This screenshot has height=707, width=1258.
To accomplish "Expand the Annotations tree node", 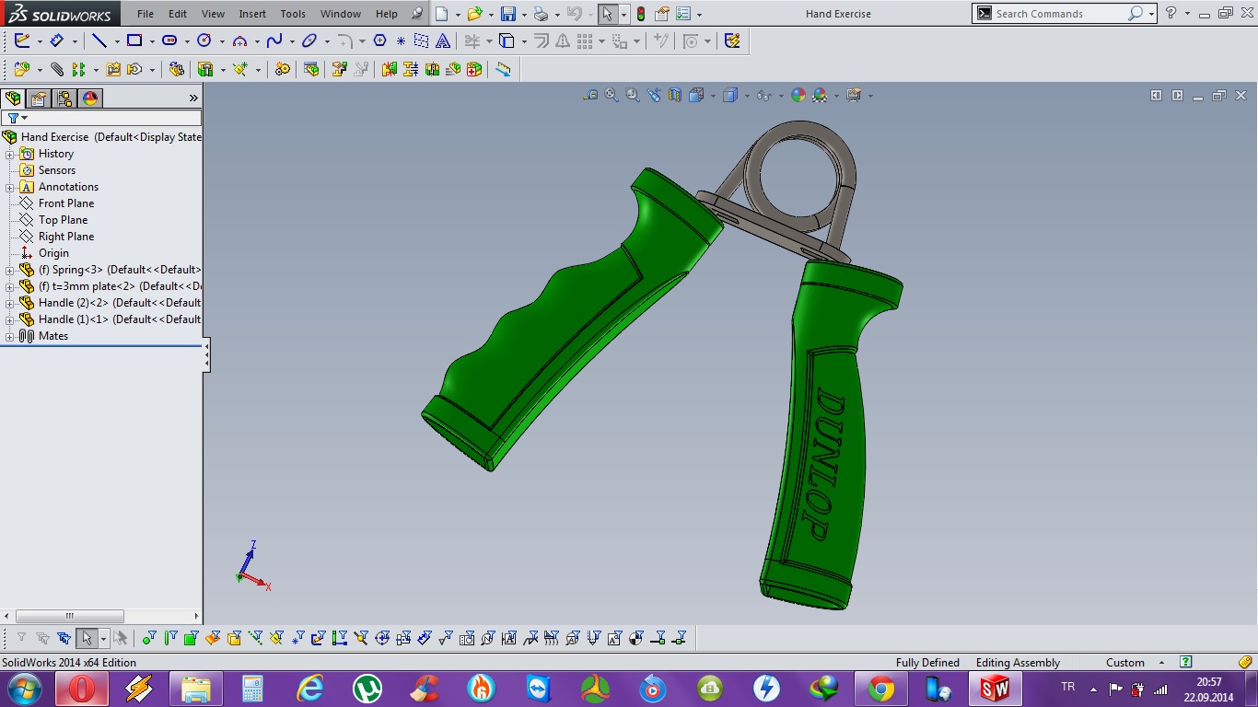I will [x=10, y=187].
